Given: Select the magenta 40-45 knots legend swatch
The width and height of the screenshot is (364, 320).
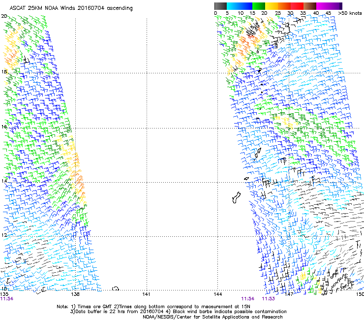Looking at the screenshot, I should tap(323, 6).
